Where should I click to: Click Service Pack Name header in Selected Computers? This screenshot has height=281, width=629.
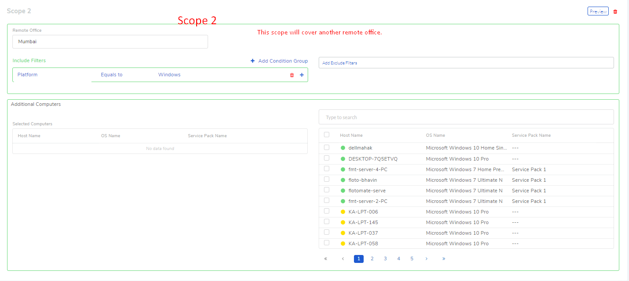point(207,136)
